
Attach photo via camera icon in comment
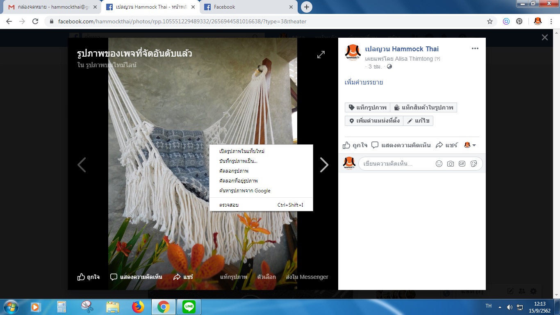pos(451,164)
